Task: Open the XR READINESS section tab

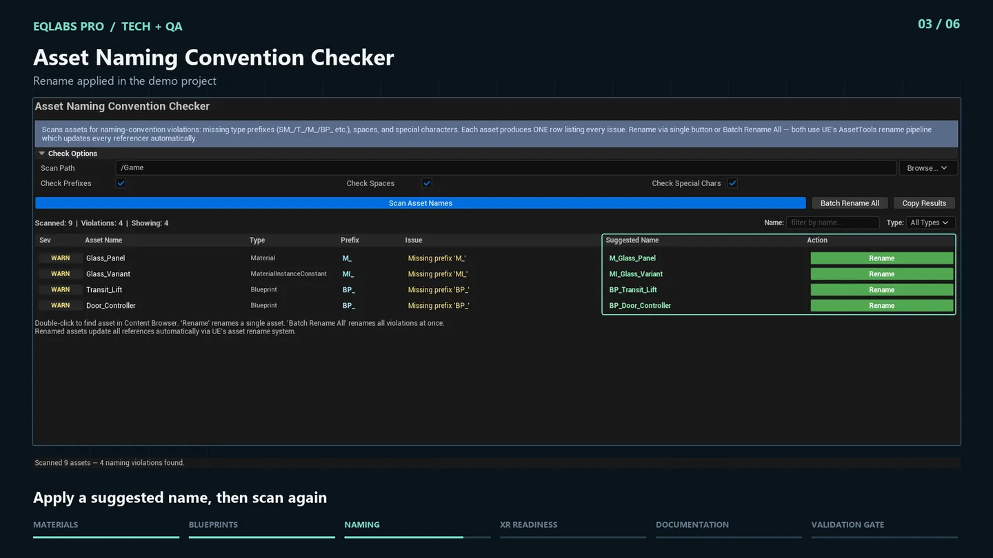Action: 528,525
